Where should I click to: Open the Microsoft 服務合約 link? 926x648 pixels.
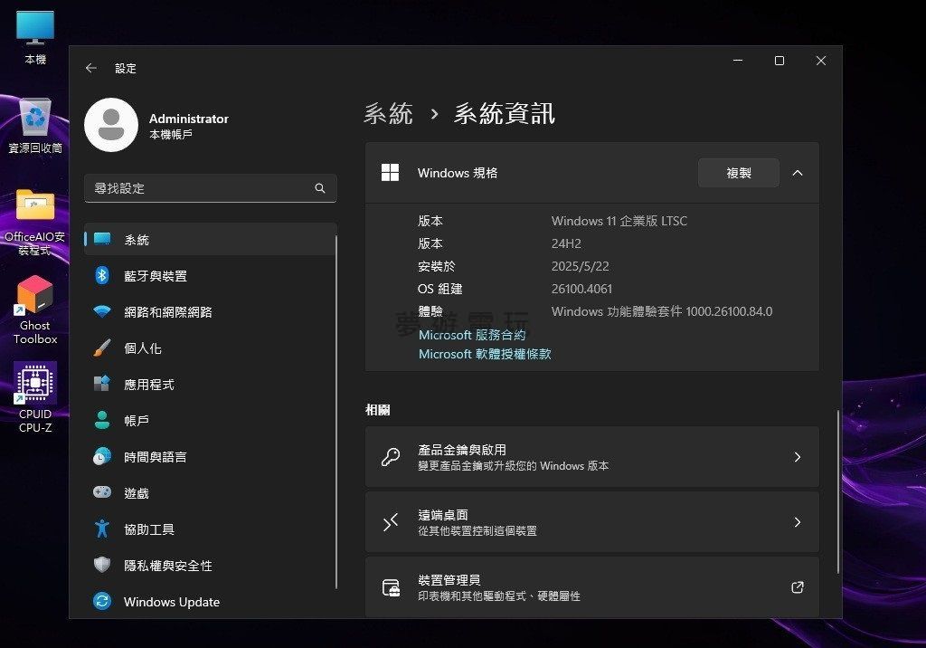(x=472, y=335)
